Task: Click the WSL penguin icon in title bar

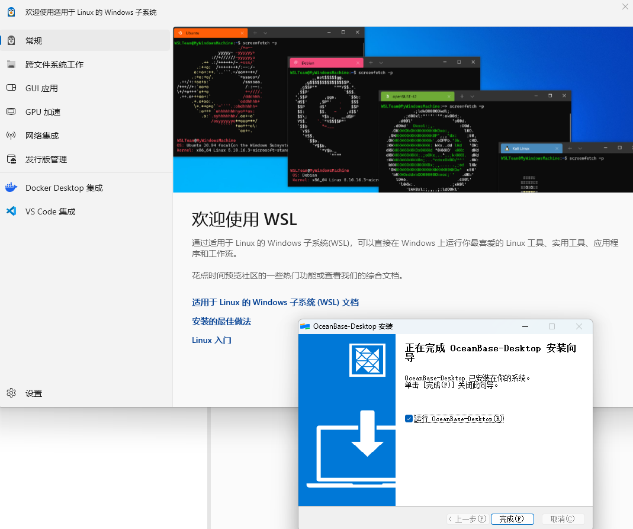Action: pos(11,12)
